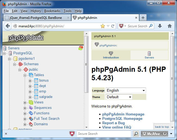Open the Tools menu

67,11
